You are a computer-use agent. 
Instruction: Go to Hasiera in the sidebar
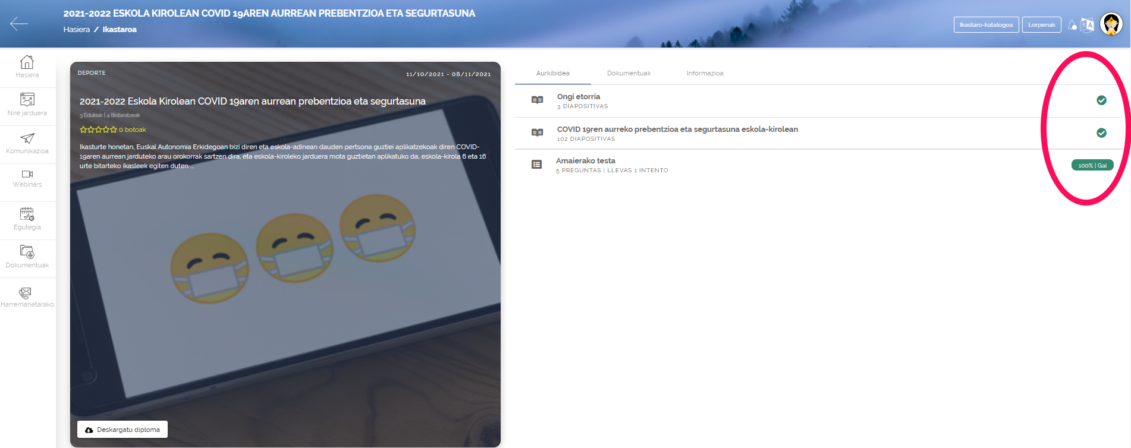click(27, 67)
